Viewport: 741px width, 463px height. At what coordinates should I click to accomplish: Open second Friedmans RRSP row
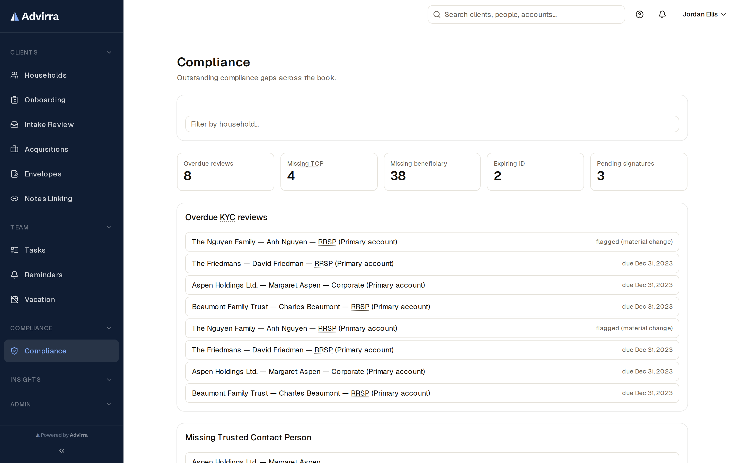click(432, 350)
